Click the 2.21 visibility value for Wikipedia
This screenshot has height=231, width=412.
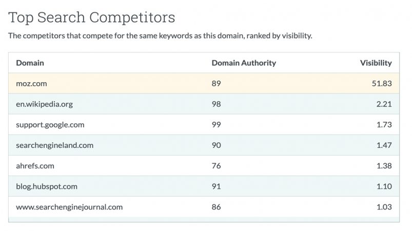tap(384, 104)
